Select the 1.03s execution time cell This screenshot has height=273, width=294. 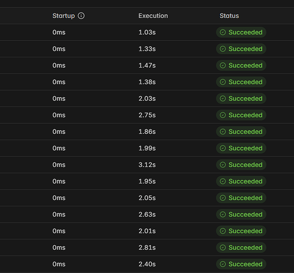click(147, 32)
